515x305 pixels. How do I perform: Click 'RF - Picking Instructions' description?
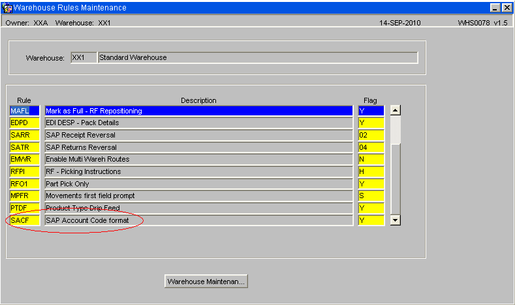[x=198, y=171]
